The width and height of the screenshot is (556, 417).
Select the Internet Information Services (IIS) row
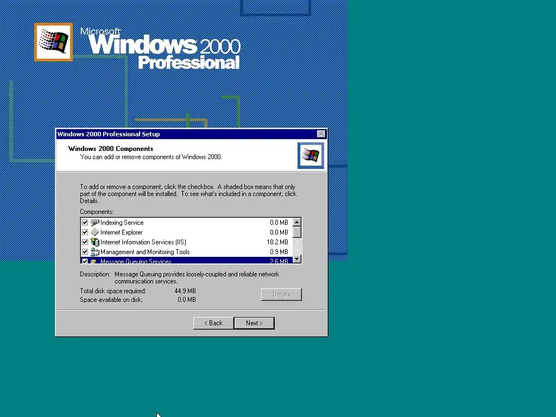coord(187,242)
